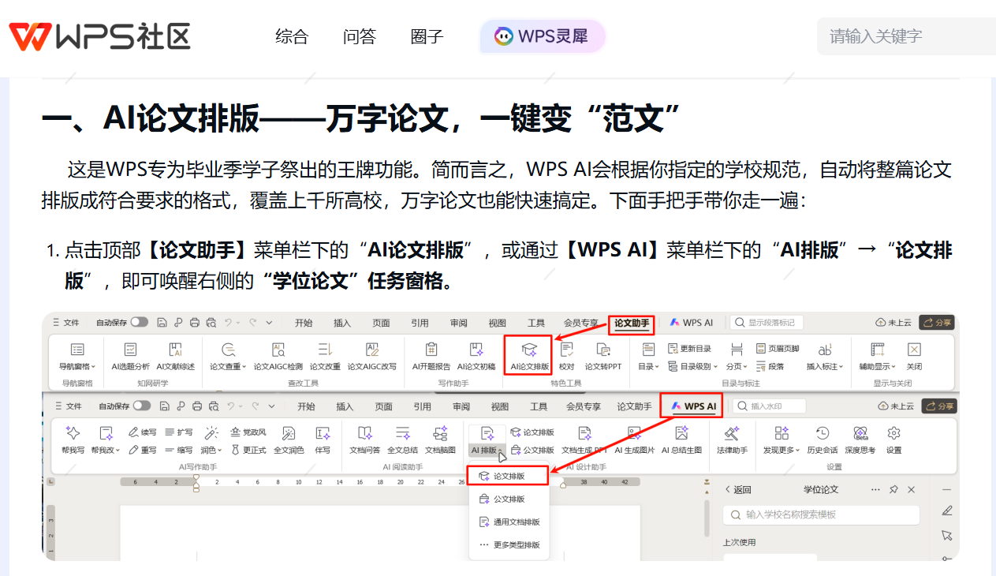Click the 输入学校名称搜索模板 search field
Viewport: 996px width, 576px height.
tap(821, 514)
